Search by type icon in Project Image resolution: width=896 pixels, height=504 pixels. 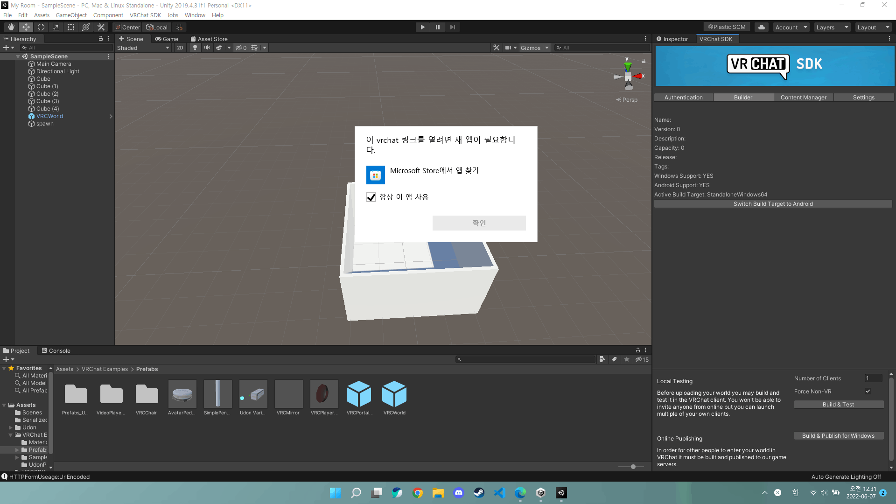[602, 359]
